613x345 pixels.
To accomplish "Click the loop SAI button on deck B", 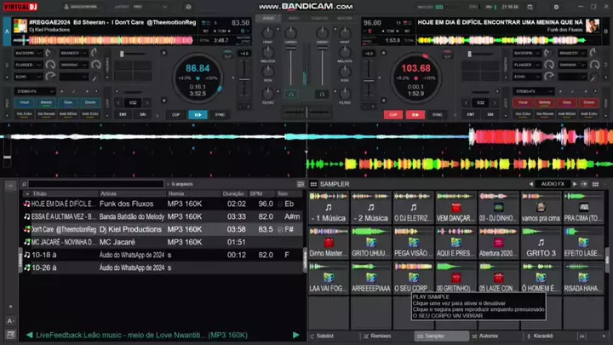I will point(490,115).
